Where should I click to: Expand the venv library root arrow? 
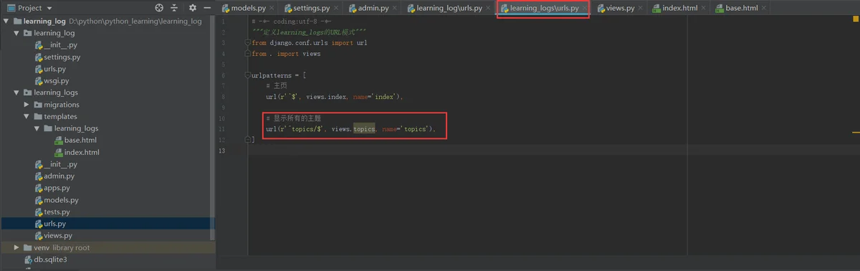pos(17,247)
